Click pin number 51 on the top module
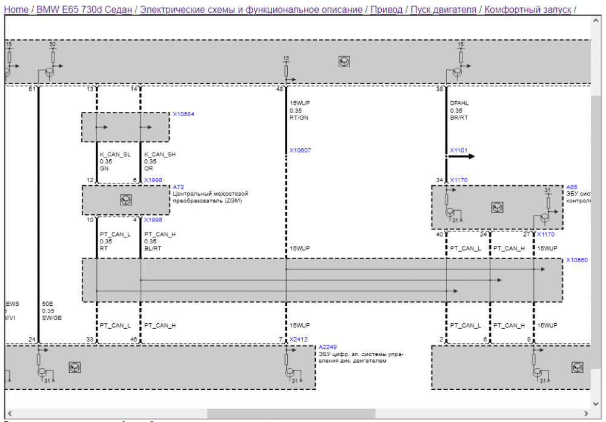Image resolution: width=606 pixels, height=422 pixels. 32,89
